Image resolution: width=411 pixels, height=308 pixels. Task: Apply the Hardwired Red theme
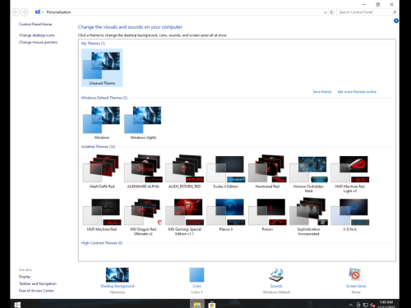pyautogui.click(x=267, y=171)
